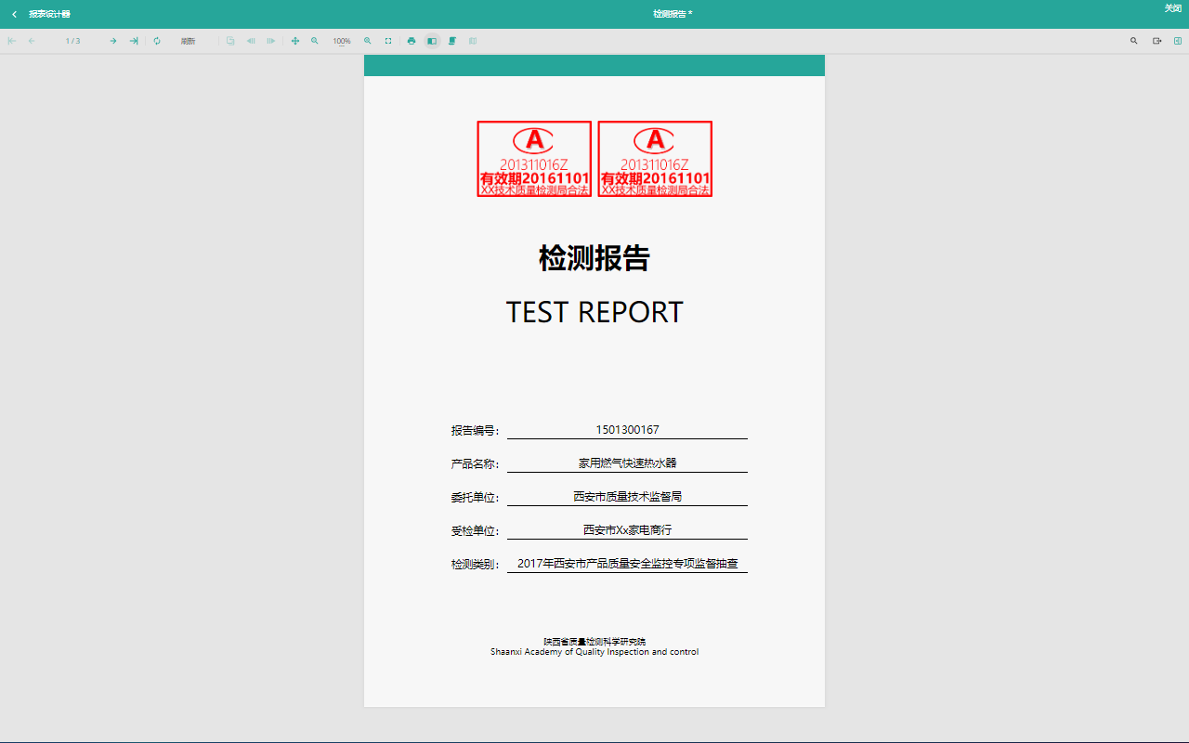This screenshot has width=1189, height=743.
Task: Toggle the single page layout view
Action: click(432, 41)
